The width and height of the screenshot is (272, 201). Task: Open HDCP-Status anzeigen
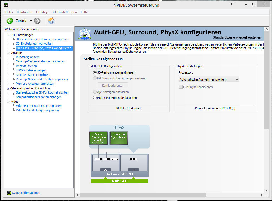(31, 70)
